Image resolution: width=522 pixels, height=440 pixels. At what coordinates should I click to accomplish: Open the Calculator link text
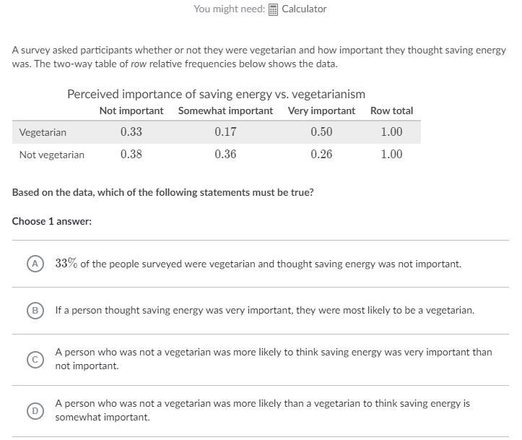[x=304, y=9]
